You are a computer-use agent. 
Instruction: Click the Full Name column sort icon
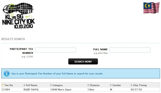click(24, 85)
